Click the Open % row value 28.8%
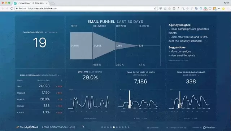The image size is (231, 131). 45,99
